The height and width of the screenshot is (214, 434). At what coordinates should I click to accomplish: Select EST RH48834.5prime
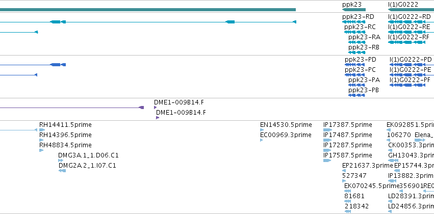(x=65, y=145)
